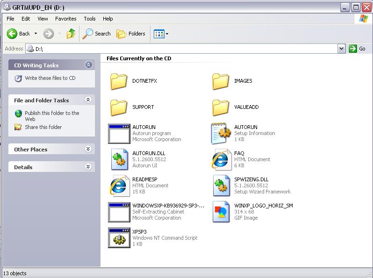Viewport: 373px width, 278px height.
Task: Select the AUTORUN.DLL file icon
Action: pyautogui.click(x=119, y=159)
